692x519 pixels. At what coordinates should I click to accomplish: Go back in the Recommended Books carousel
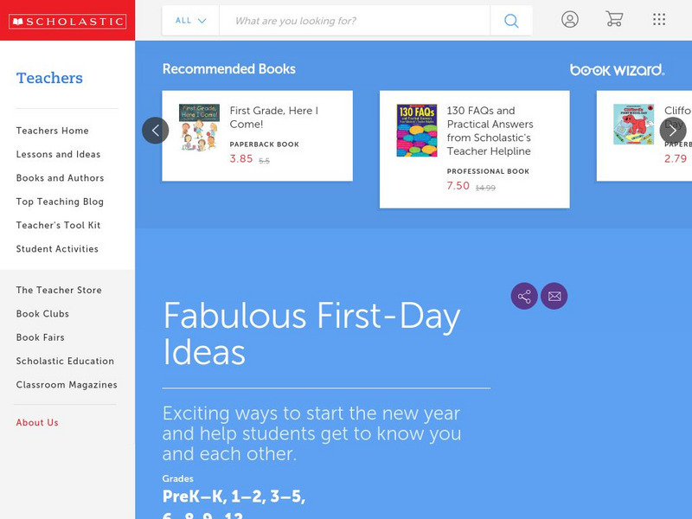coord(157,130)
